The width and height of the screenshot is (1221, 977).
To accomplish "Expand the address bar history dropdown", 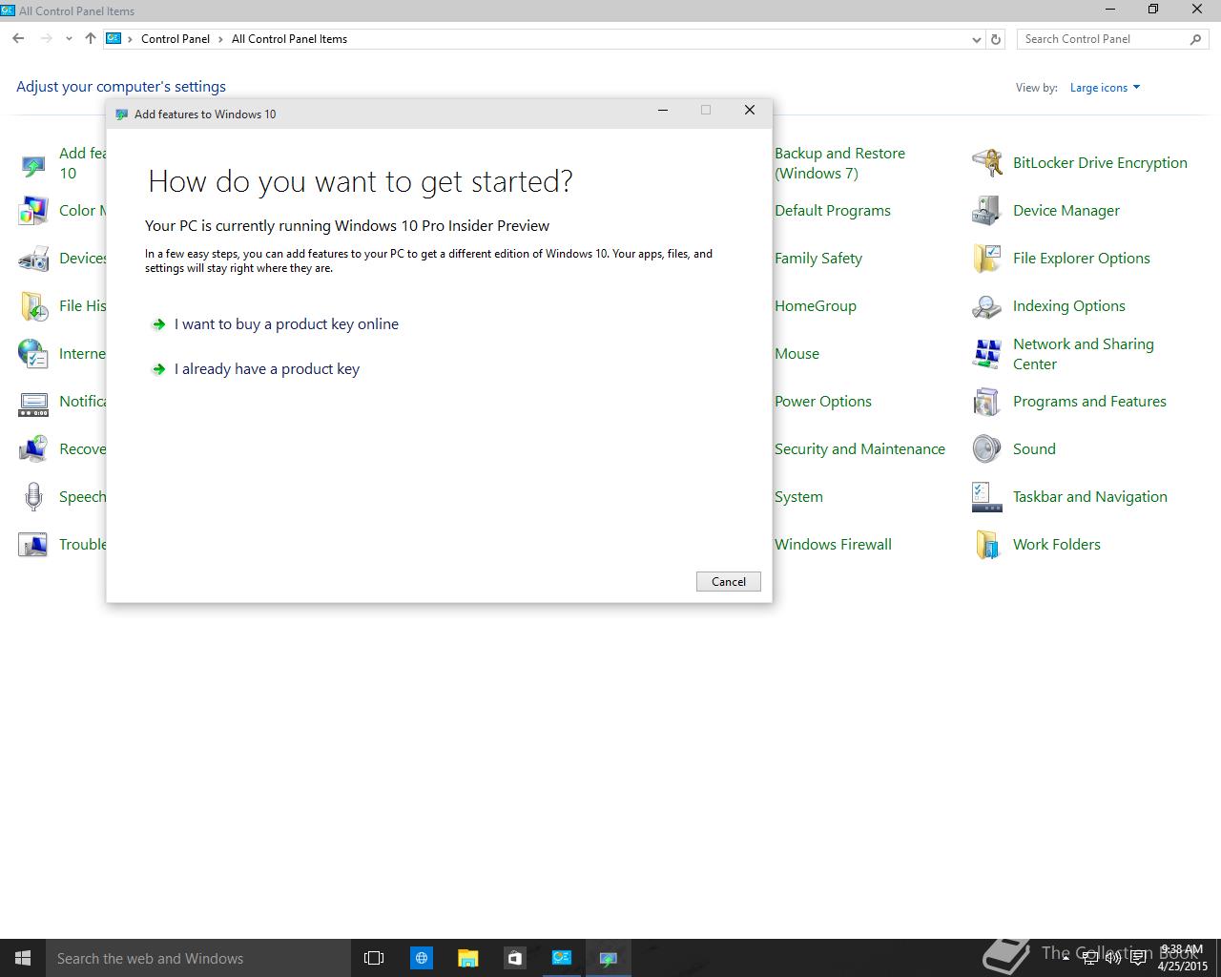I will pos(976,39).
